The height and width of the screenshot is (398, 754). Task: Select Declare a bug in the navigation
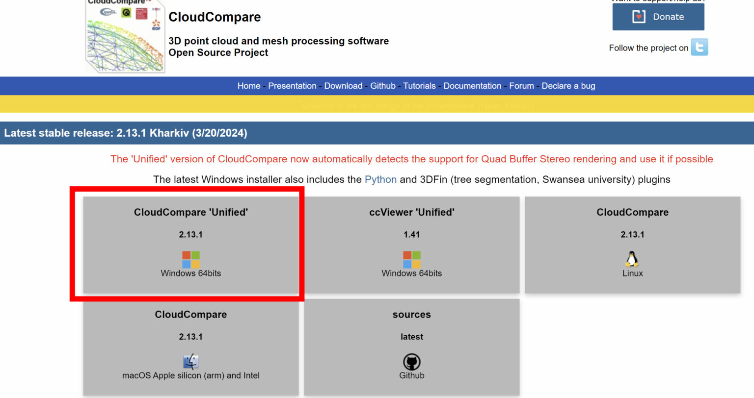568,86
